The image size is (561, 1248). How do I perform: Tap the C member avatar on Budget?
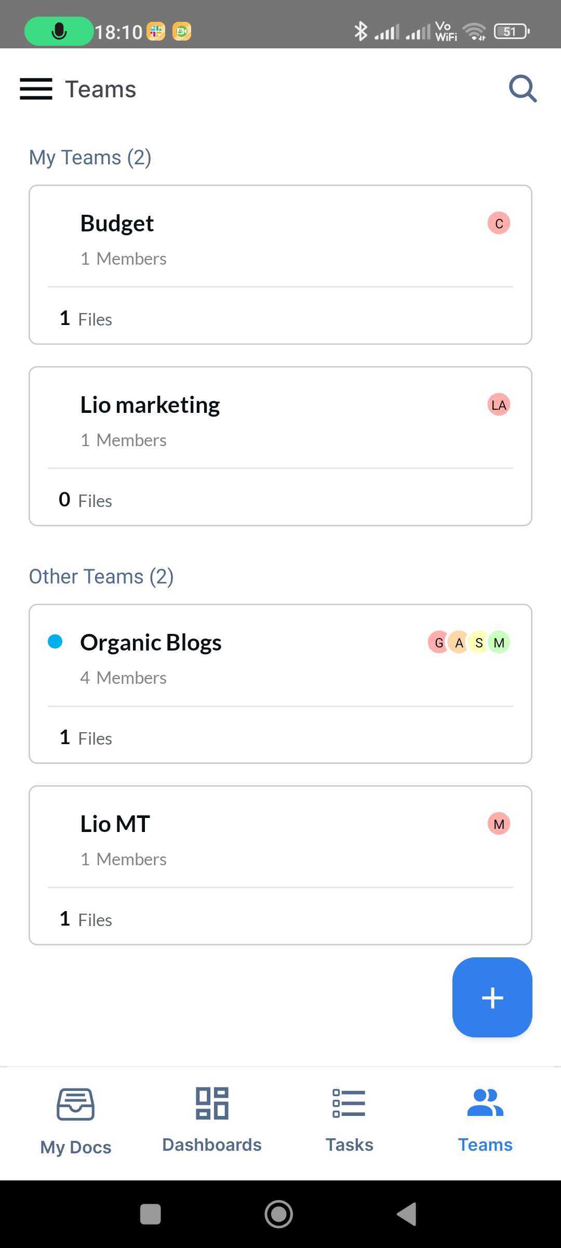click(499, 224)
